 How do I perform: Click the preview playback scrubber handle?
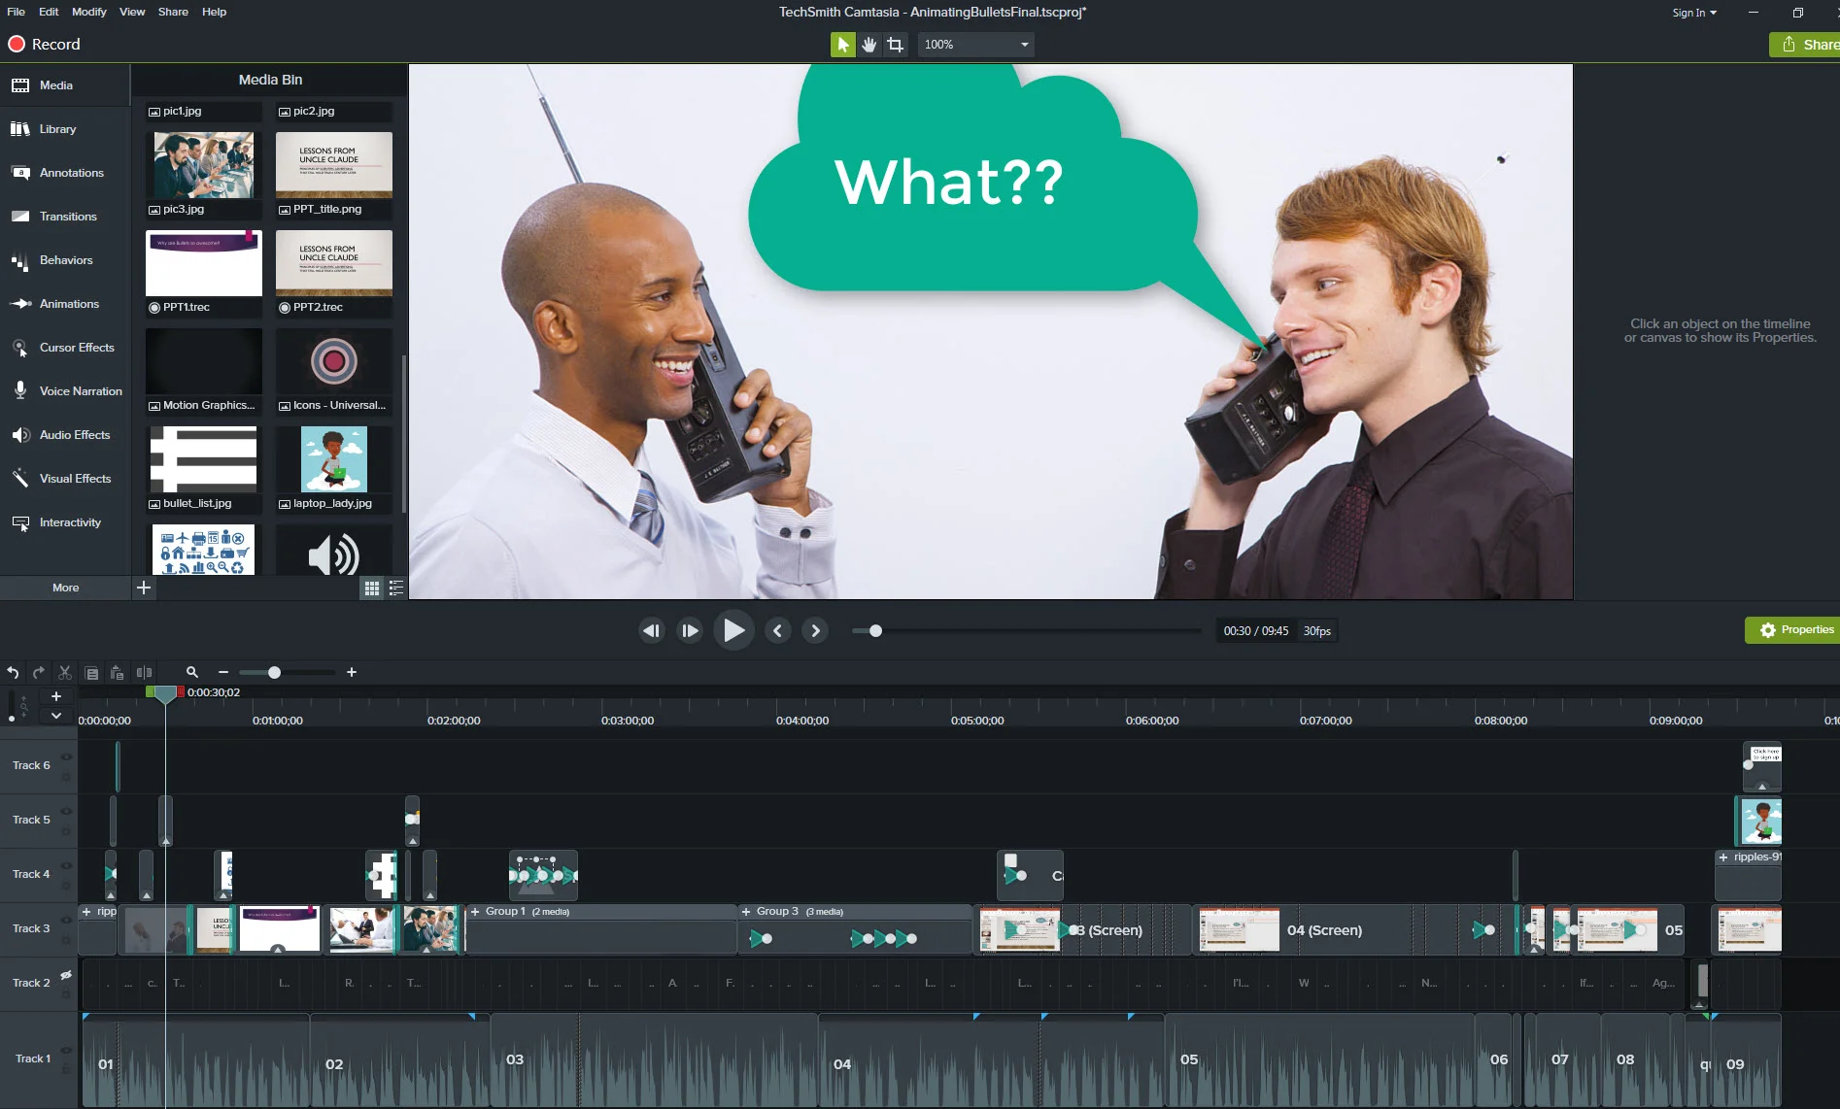875,630
